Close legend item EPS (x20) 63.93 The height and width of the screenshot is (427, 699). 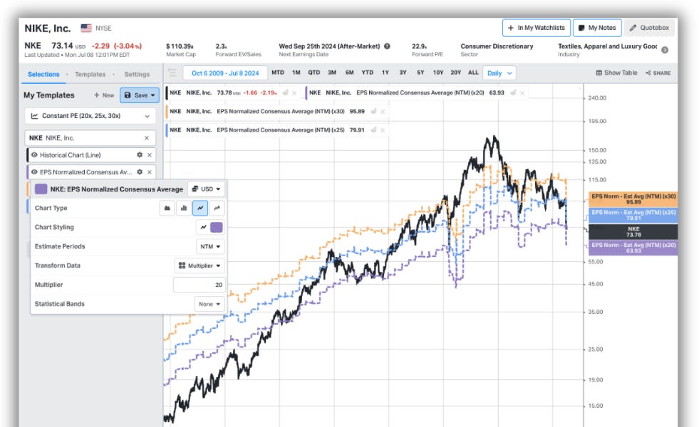coord(522,93)
